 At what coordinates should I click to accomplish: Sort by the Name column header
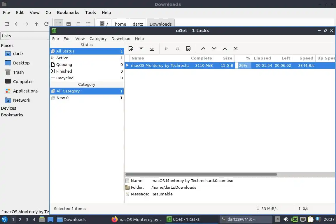pyautogui.click(x=159, y=58)
